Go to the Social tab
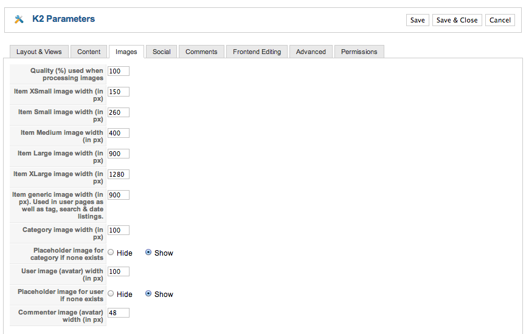526x334 pixels. tap(161, 52)
